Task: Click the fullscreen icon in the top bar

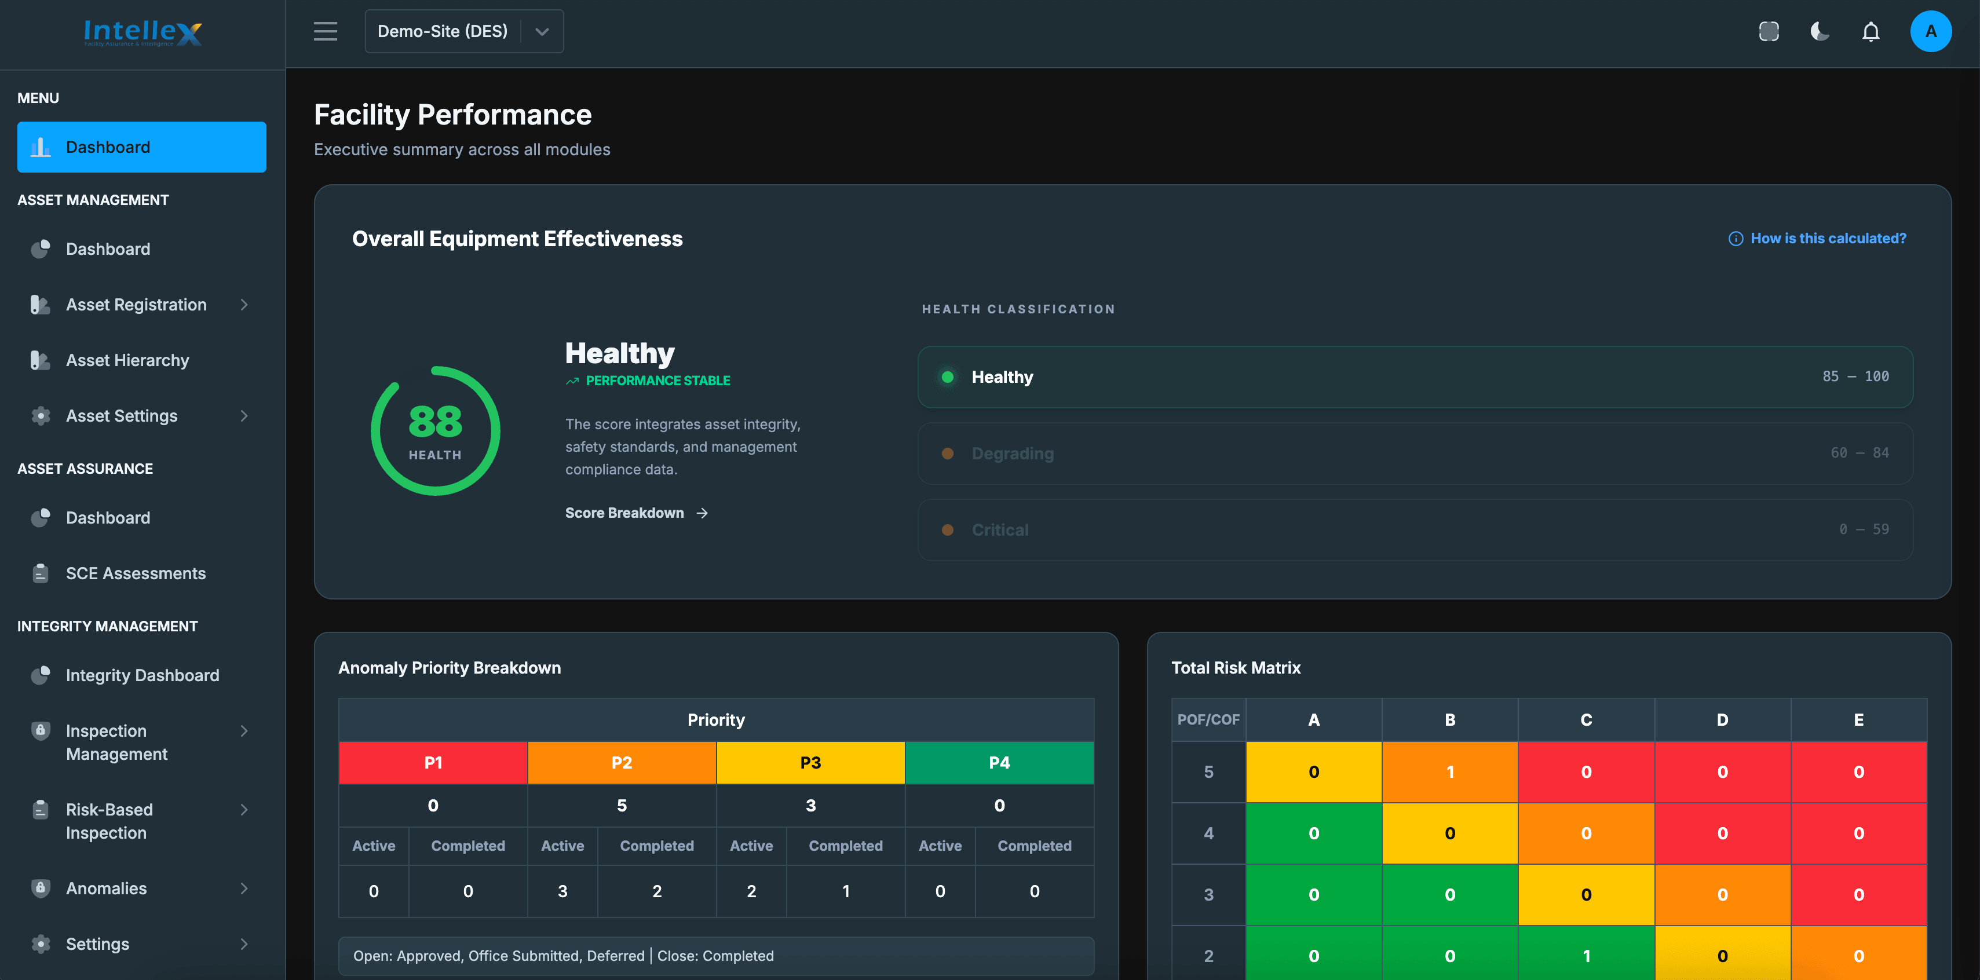Action: pyautogui.click(x=1769, y=31)
